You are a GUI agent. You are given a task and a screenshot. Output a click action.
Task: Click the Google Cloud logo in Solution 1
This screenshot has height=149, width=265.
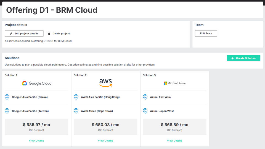(36, 83)
